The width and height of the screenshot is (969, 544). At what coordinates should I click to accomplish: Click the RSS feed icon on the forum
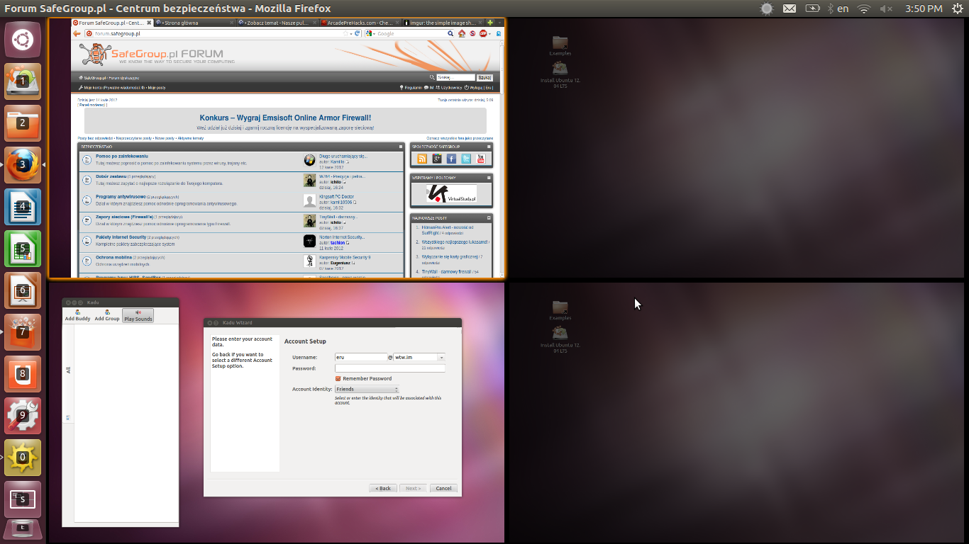[422, 159]
